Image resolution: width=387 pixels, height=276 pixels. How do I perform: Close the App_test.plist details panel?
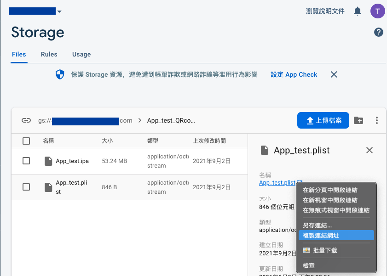click(369, 150)
